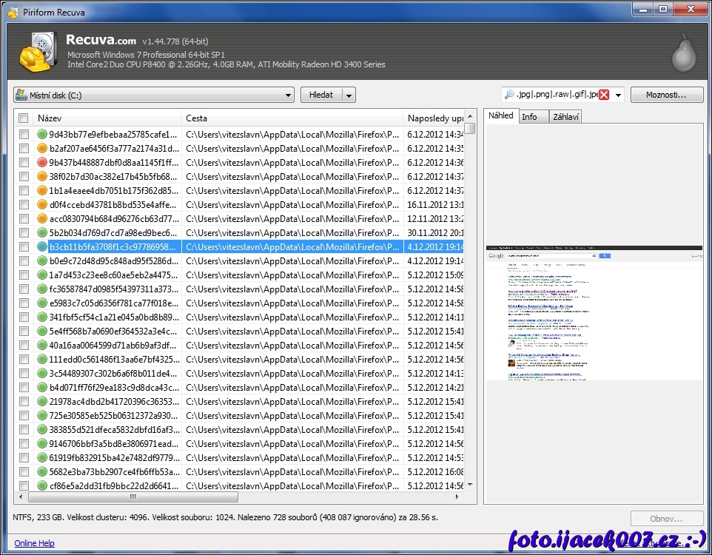
Task: Check the box for file 5b2b034d769d7cd7
Action: coord(24,233)
